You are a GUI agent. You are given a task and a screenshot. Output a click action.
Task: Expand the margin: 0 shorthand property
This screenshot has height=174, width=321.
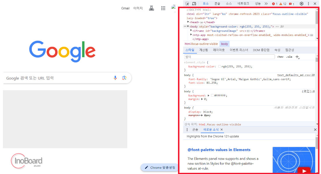point(202,99)
